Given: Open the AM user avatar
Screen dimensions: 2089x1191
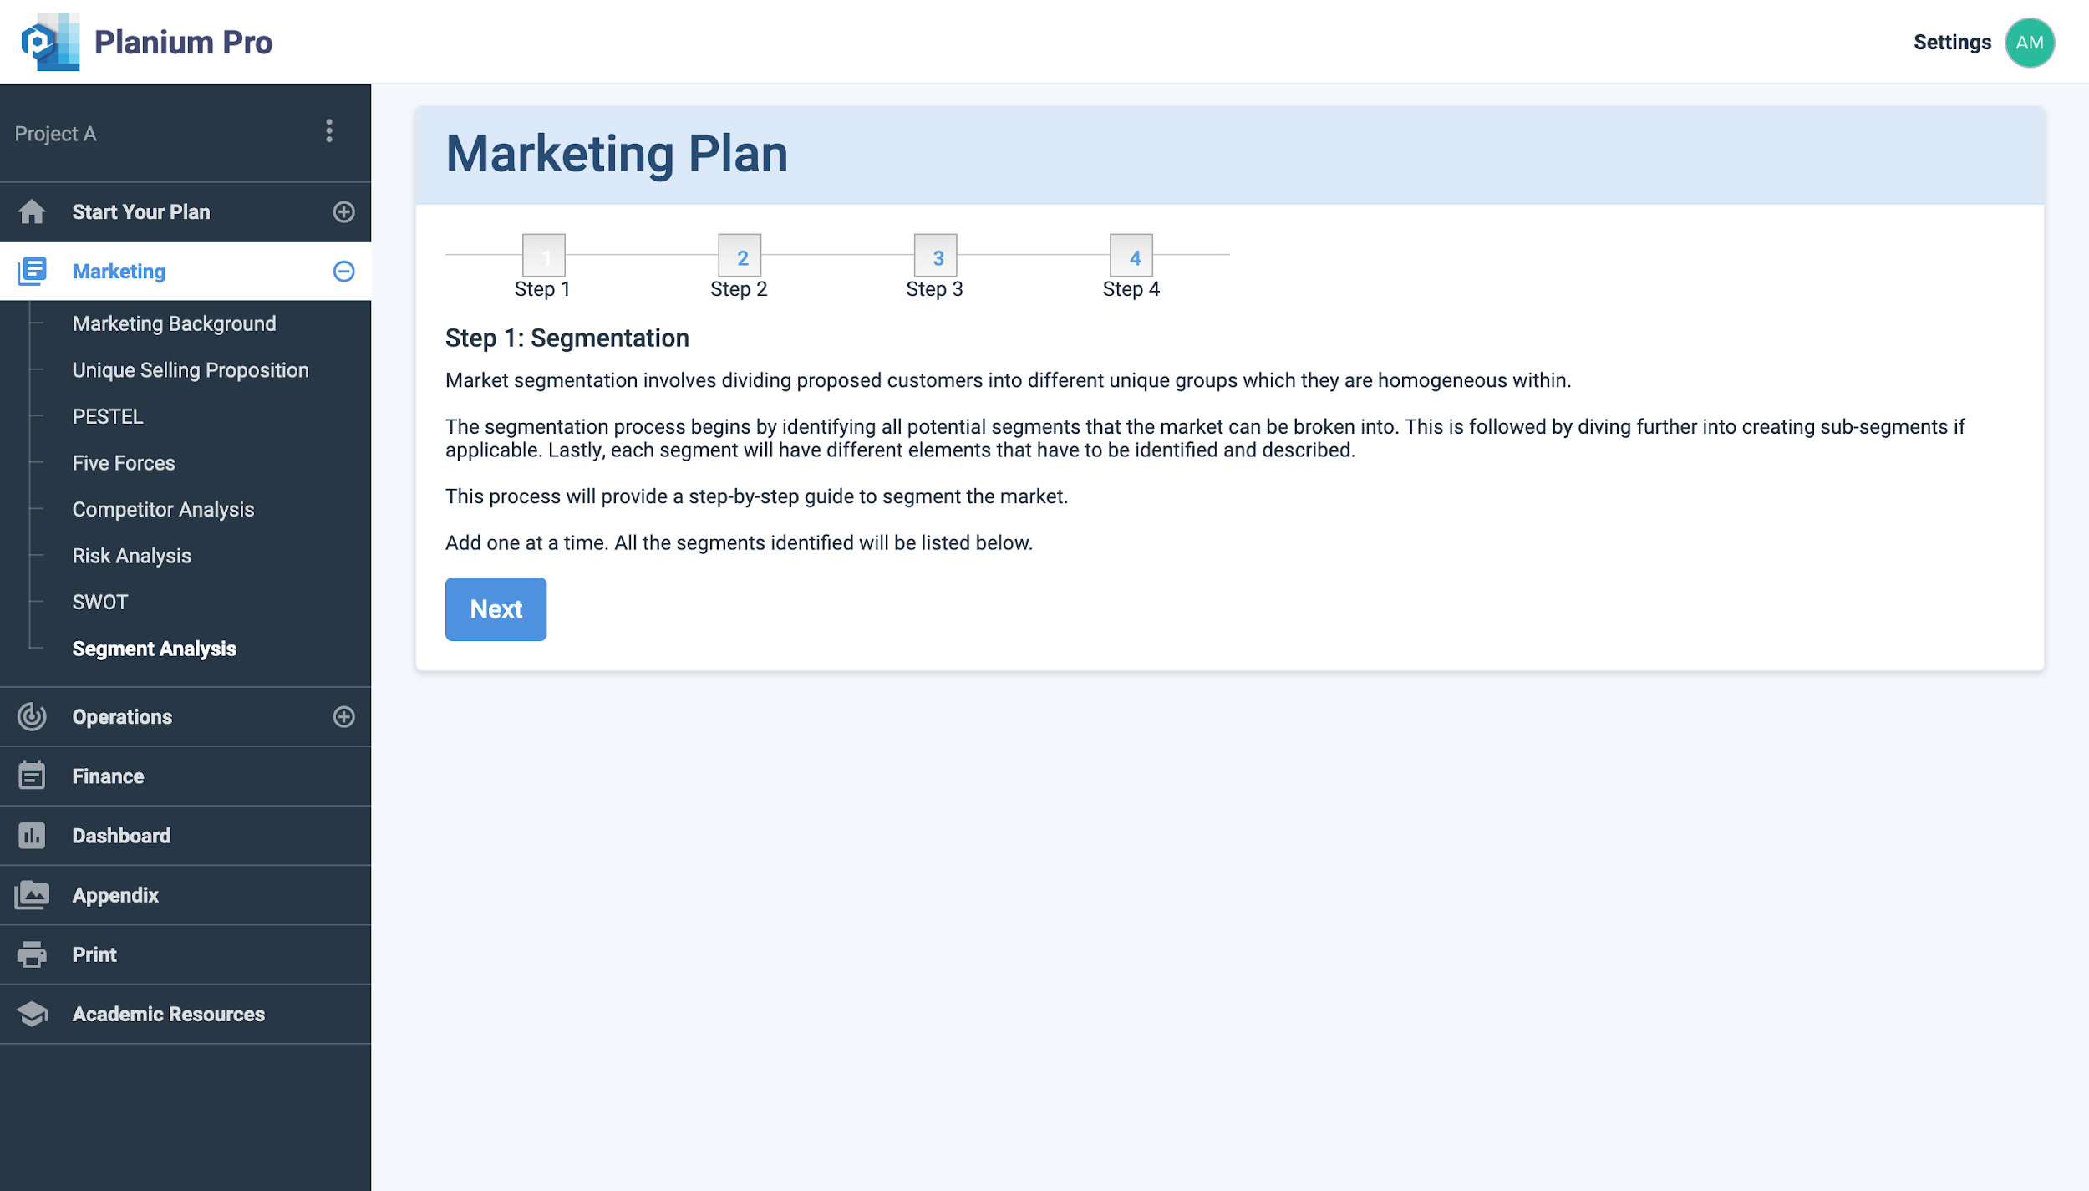Looking at the screenshot, I should pyautogui.click(x=2030, y=42).
